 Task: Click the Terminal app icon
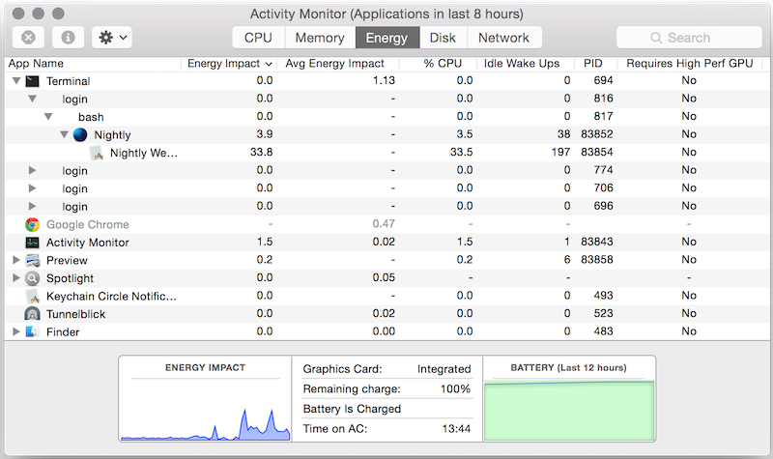point(33,82)
